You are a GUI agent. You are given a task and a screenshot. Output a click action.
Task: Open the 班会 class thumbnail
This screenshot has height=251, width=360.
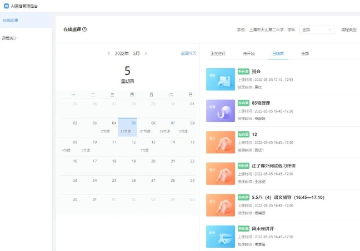click(220, 79)
